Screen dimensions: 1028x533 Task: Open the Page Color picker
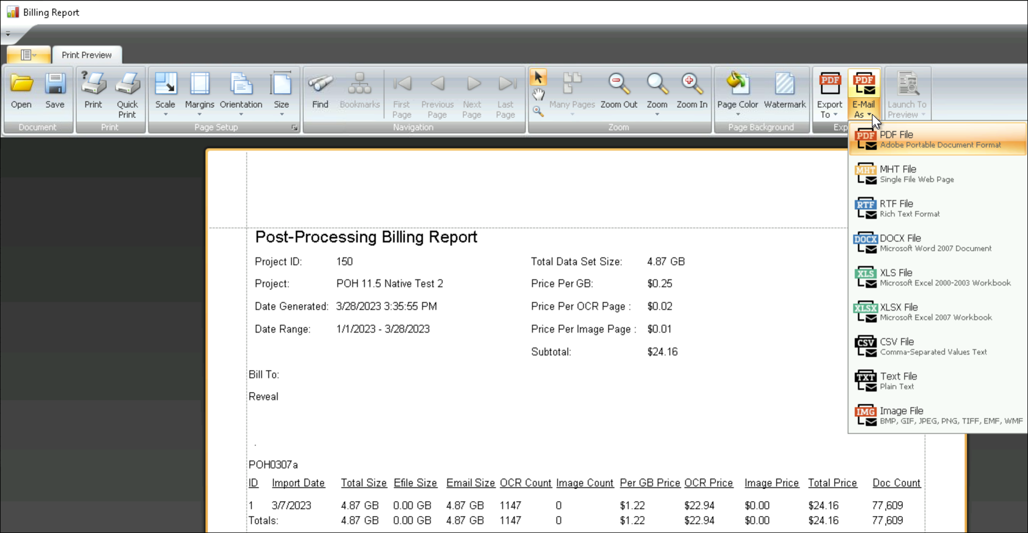(737, 94)
